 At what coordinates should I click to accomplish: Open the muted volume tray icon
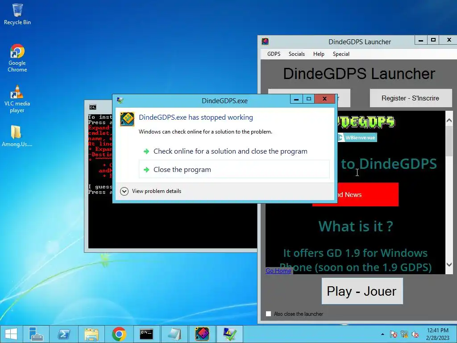(x=415, y=334)
